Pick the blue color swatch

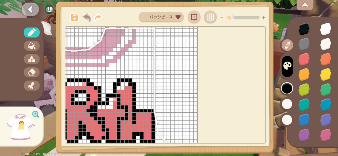[x=304, y=120]
